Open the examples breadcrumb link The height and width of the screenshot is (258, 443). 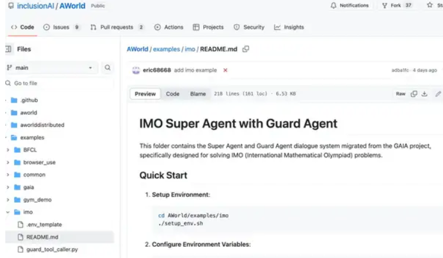point(166,49)
